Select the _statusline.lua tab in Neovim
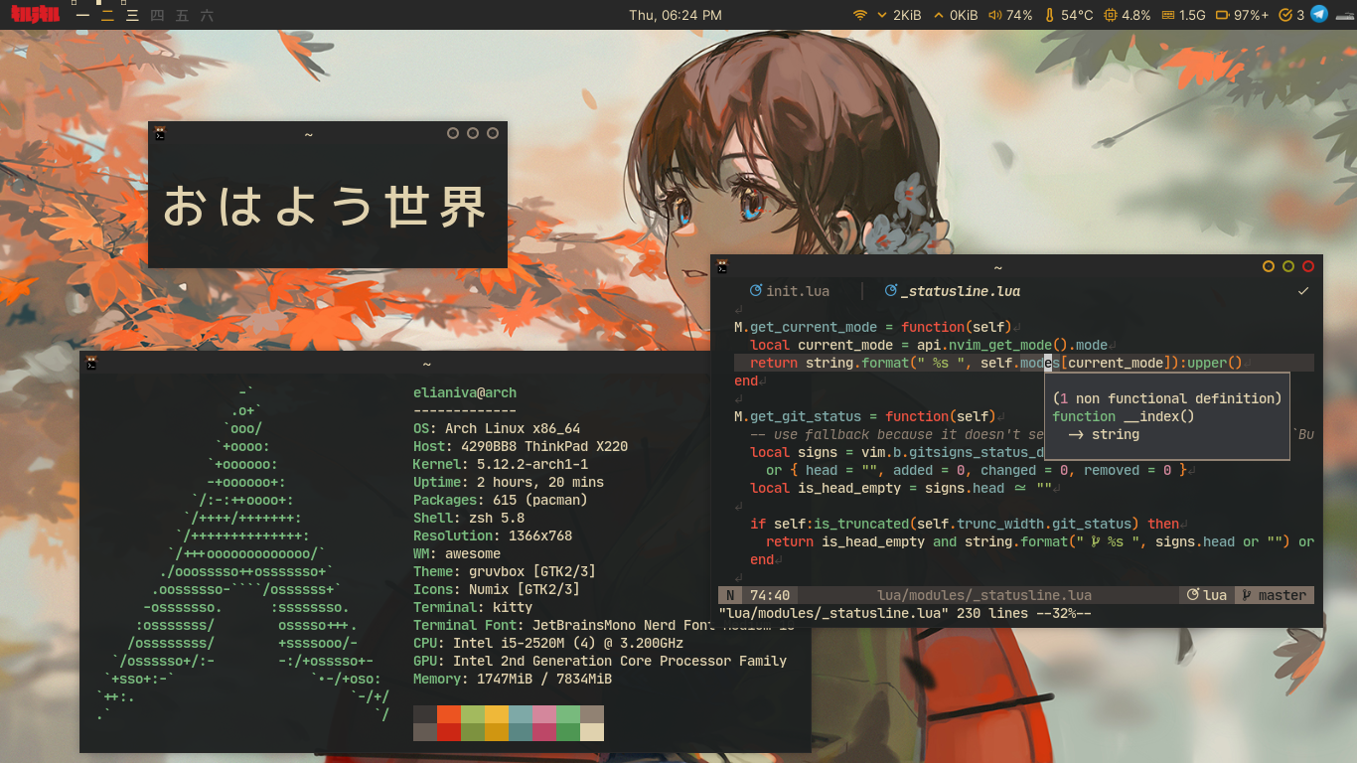Viewport: 1357px width, 763px height. tap(952, 291)
